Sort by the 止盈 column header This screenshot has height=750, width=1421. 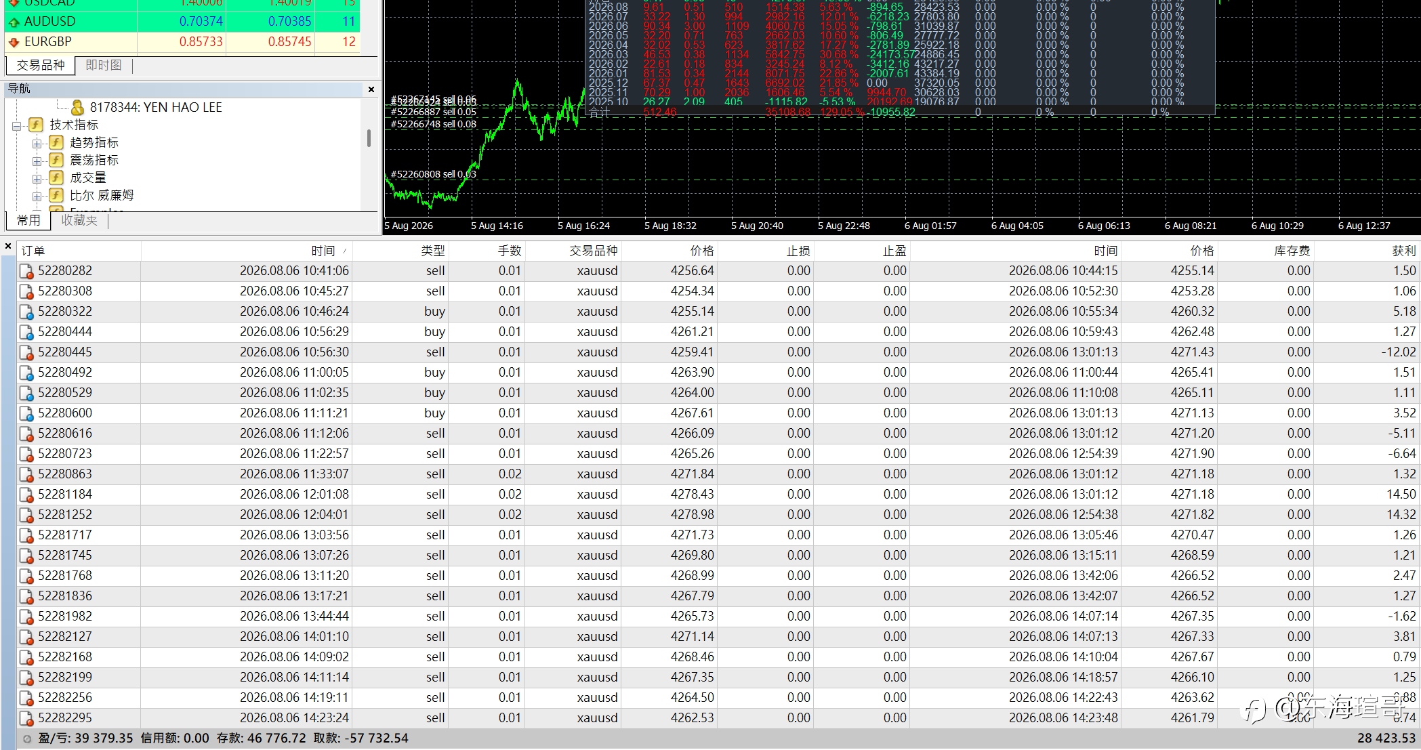click(x=861, y=251)
